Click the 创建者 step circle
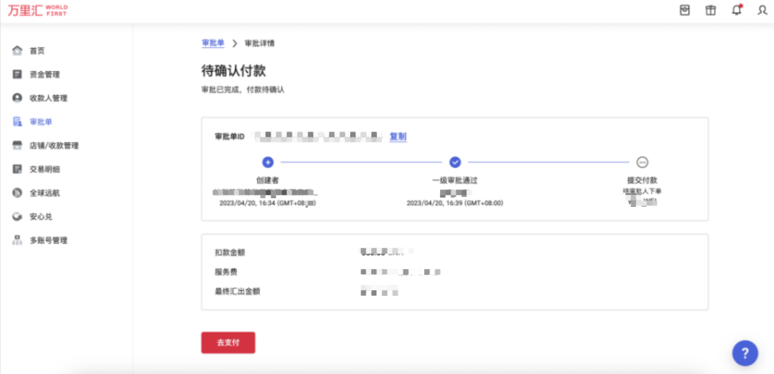Viewport: 774px width, 374px height. pyautogui.click(x=267, y=162)
